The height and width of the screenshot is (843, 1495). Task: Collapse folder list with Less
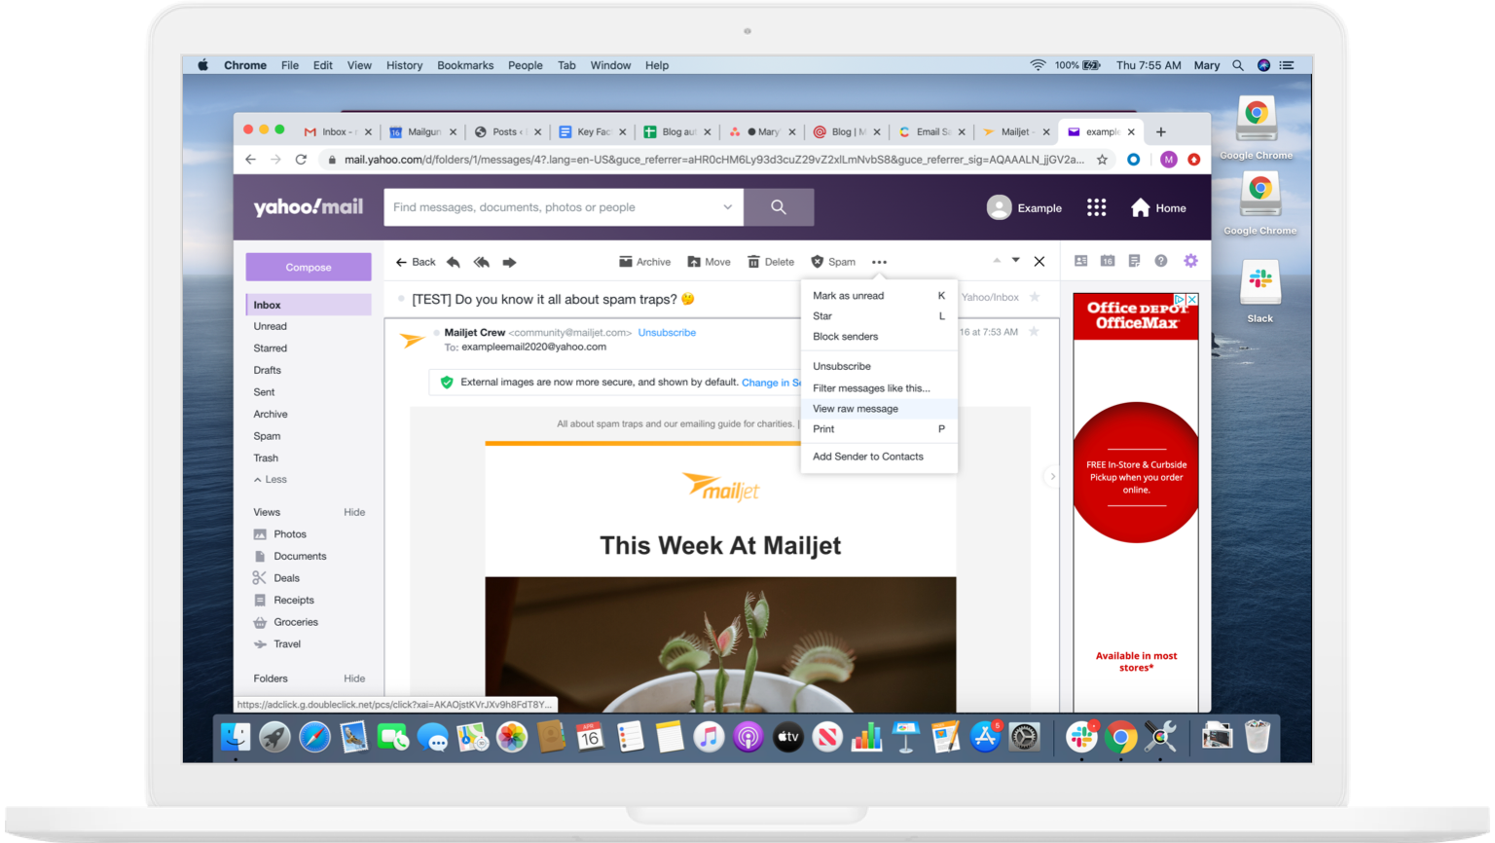tap(271, 479)
